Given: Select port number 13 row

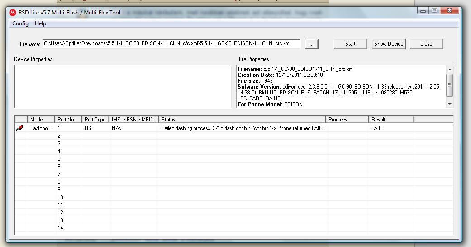Looking at the screenshot, I should 234,220.
